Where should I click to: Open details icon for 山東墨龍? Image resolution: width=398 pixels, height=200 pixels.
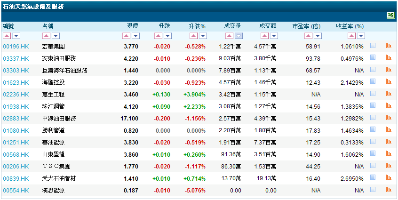click(373, 153)
